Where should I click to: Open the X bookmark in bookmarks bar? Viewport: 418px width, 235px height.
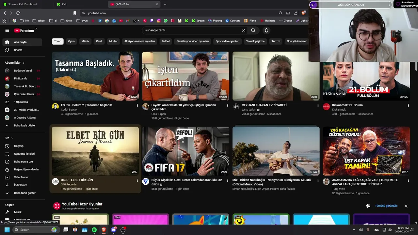136,21
